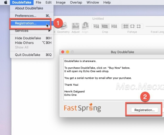Open the File menu
The height and width of the screenshot is (135, 164).
point(38,3)
